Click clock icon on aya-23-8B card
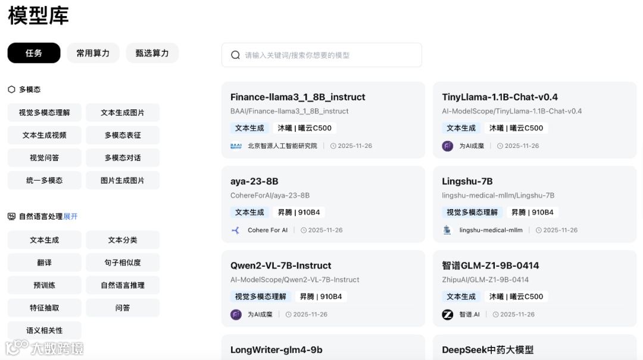 point(304,230)
